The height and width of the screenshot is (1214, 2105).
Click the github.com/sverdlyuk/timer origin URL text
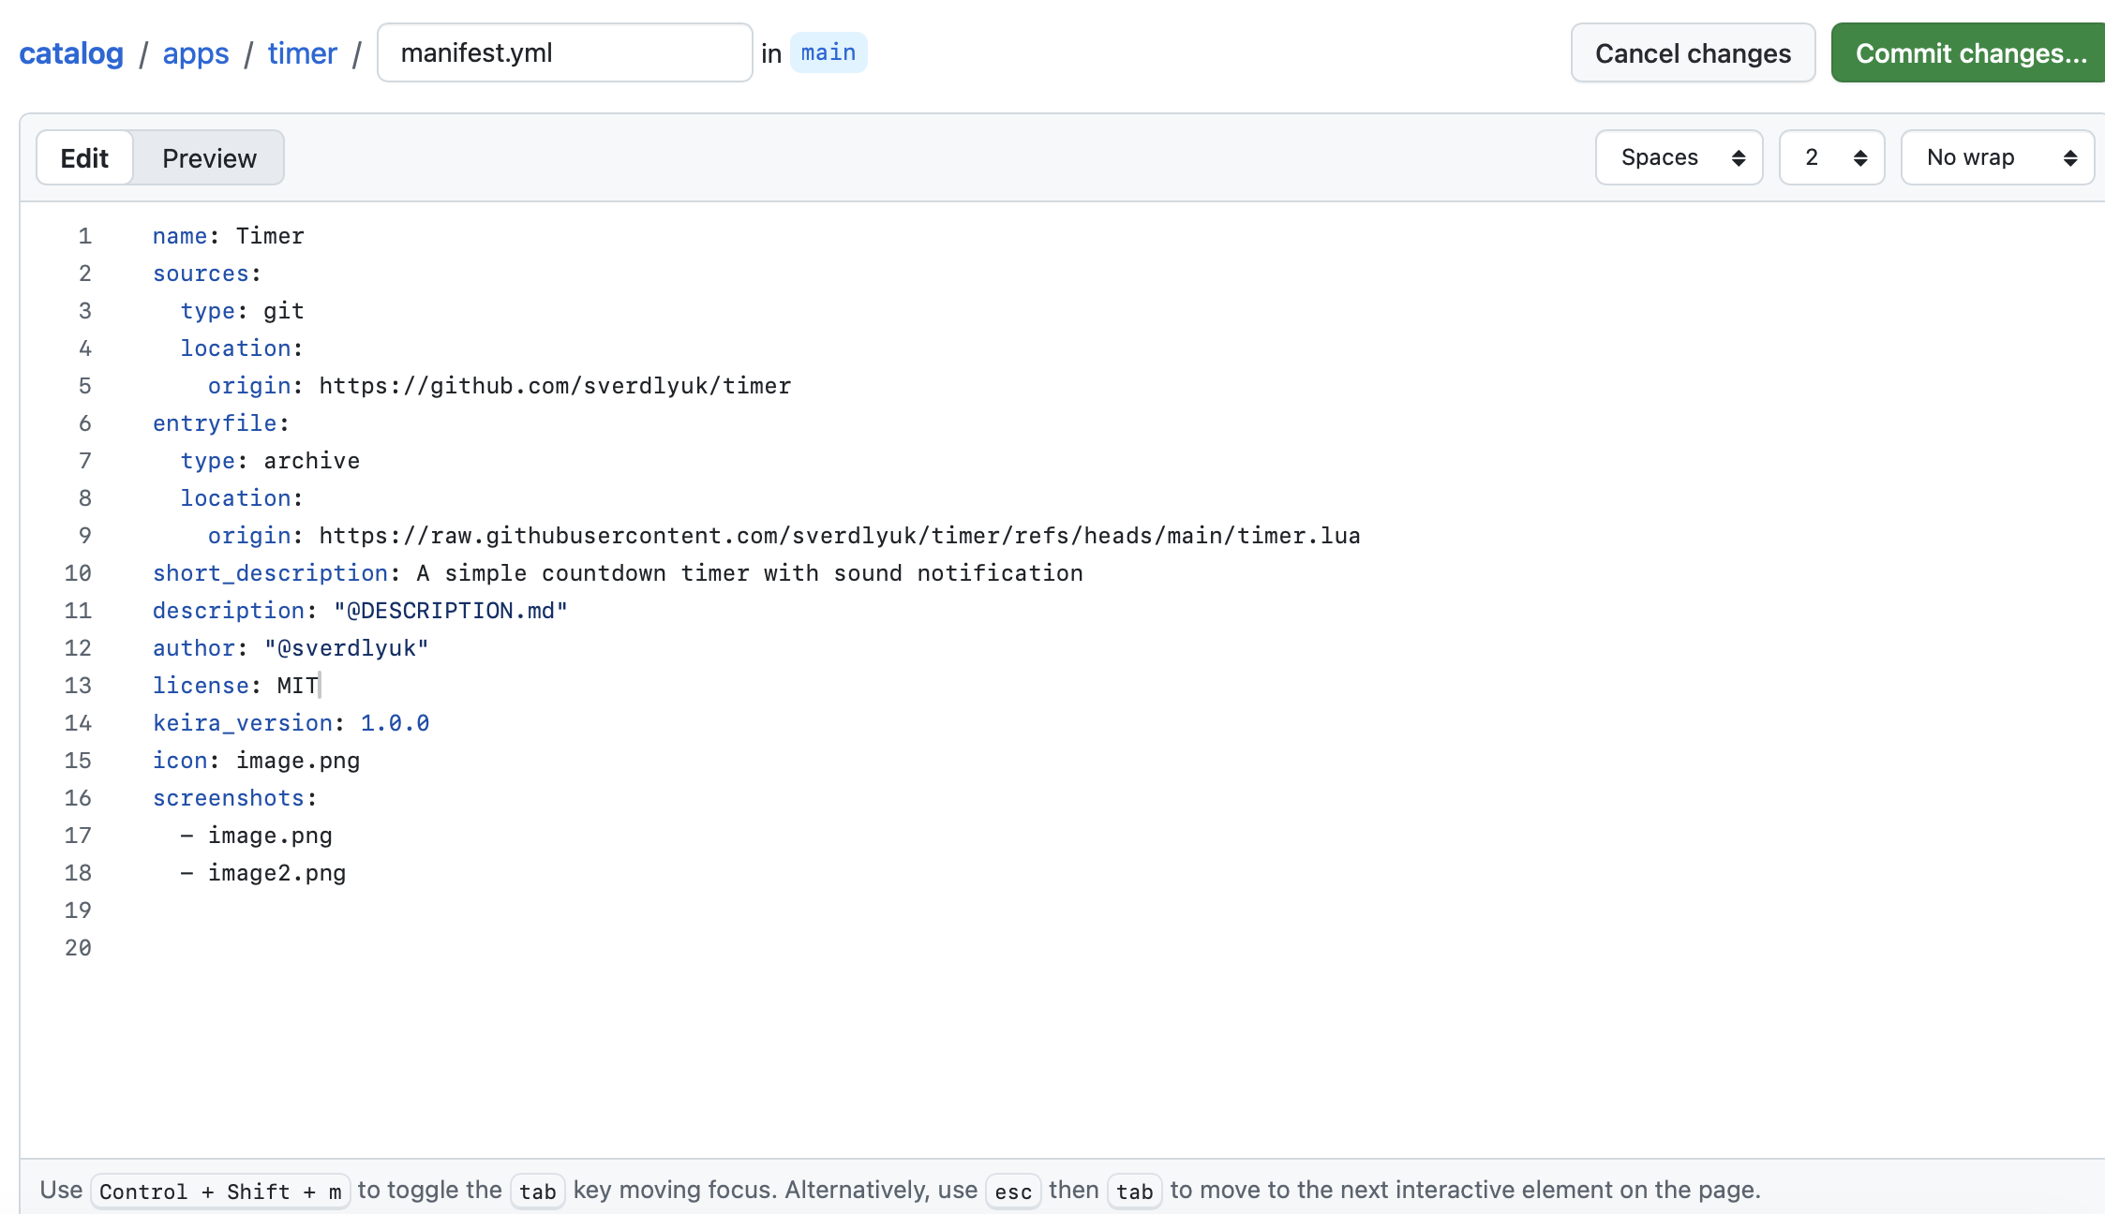(555, 386)
